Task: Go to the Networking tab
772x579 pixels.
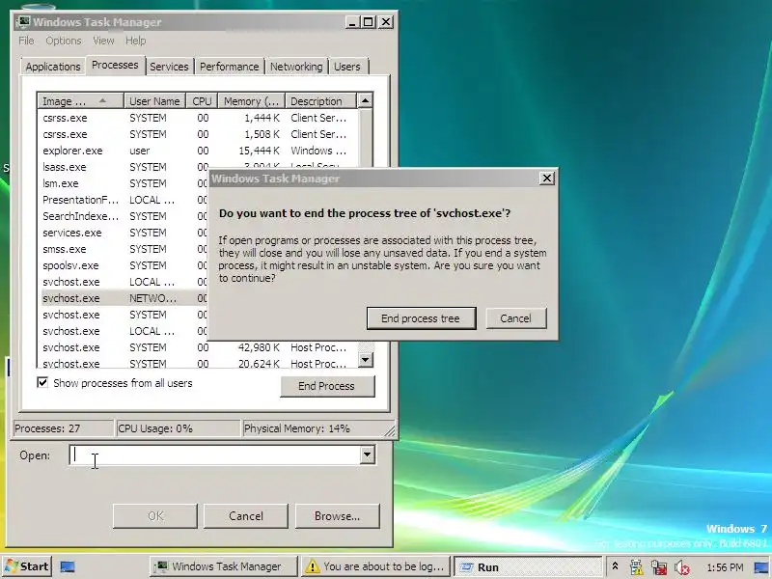Action: tap(296, 67)
